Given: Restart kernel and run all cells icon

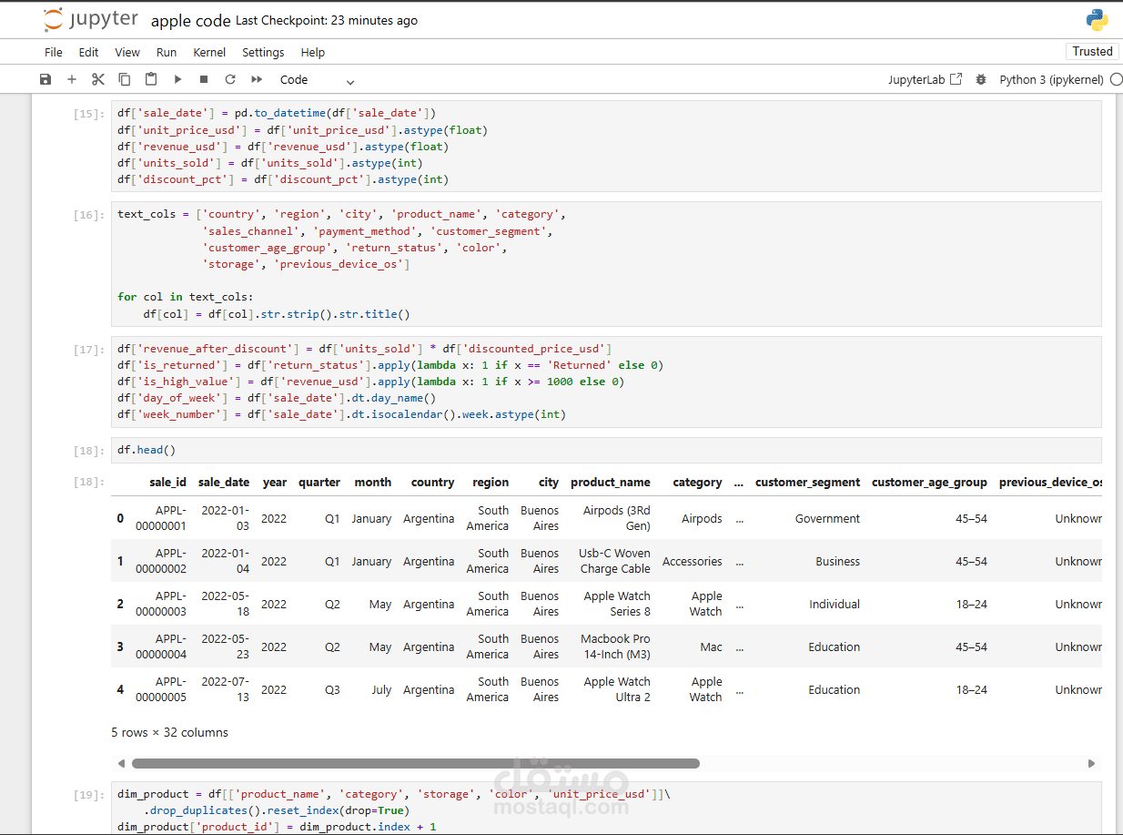Looking at the screenshot, I should click(x=257, y=79).
